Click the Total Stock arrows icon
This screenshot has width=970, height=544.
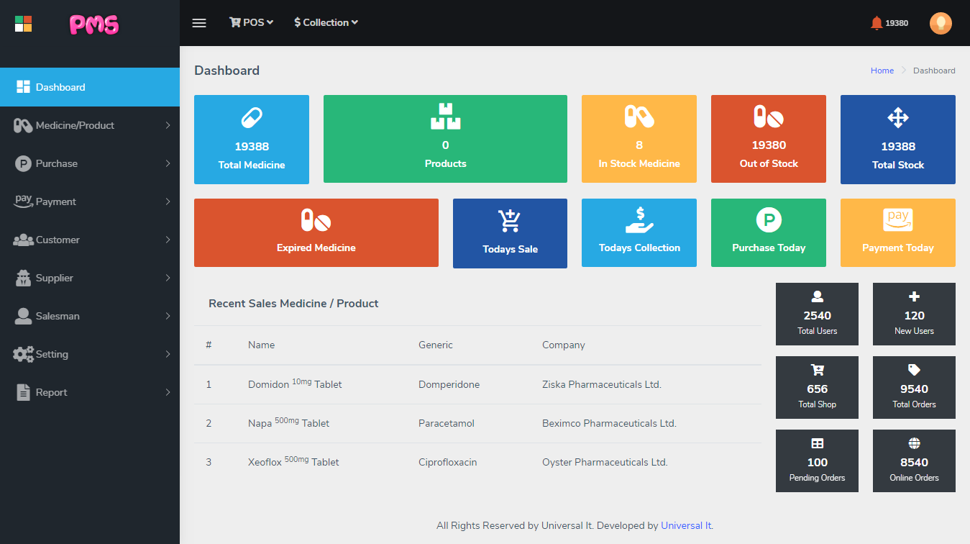(897, 118)
